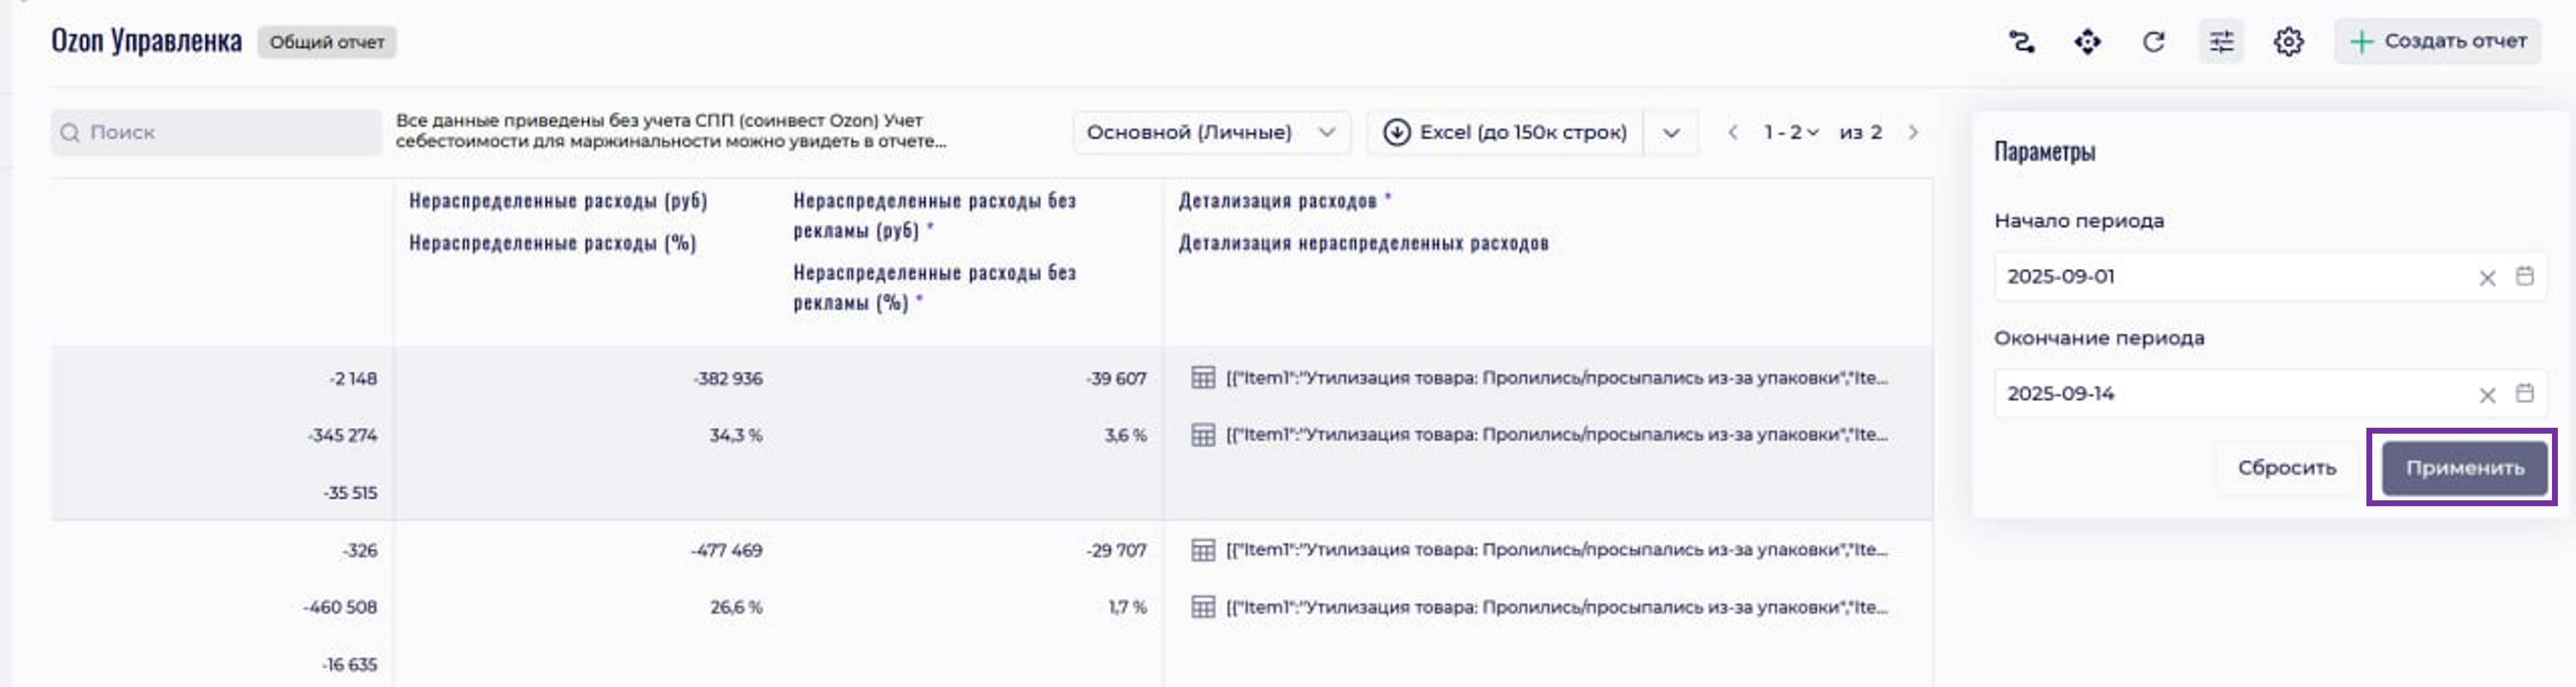This screenshot has width=2576, height=687.
Task: Click the route/connections icon in top toolbar
Action: click(x=2021, y=42)
